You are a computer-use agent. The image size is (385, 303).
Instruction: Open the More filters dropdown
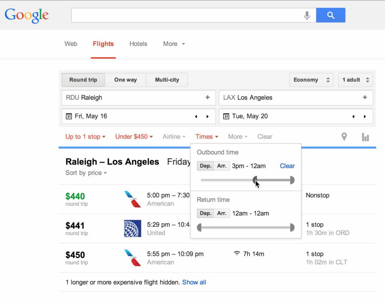click(x=238, y=137)
